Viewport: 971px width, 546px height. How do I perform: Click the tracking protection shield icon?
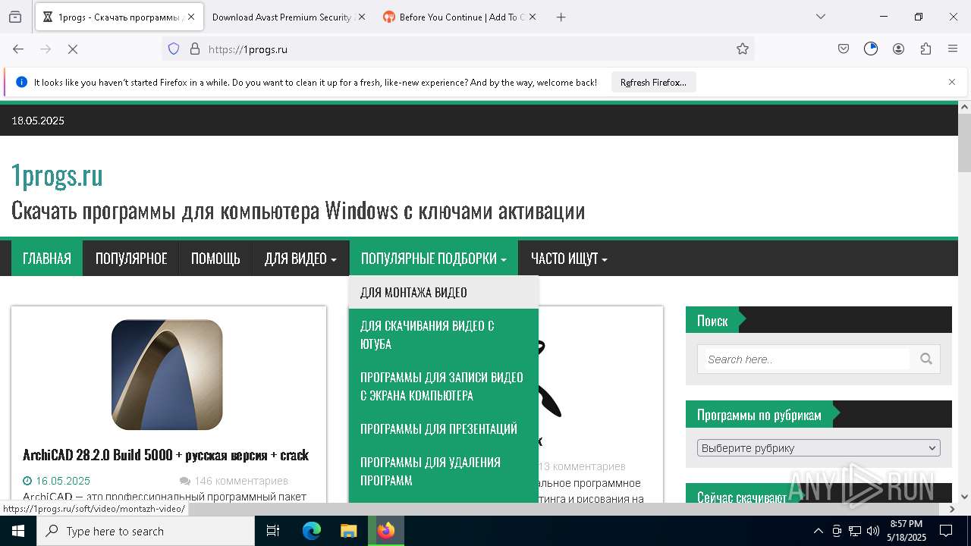tap(174, 49)
